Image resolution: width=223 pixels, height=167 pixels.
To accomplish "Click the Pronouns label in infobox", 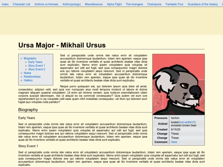I will (x=161, y=118).
